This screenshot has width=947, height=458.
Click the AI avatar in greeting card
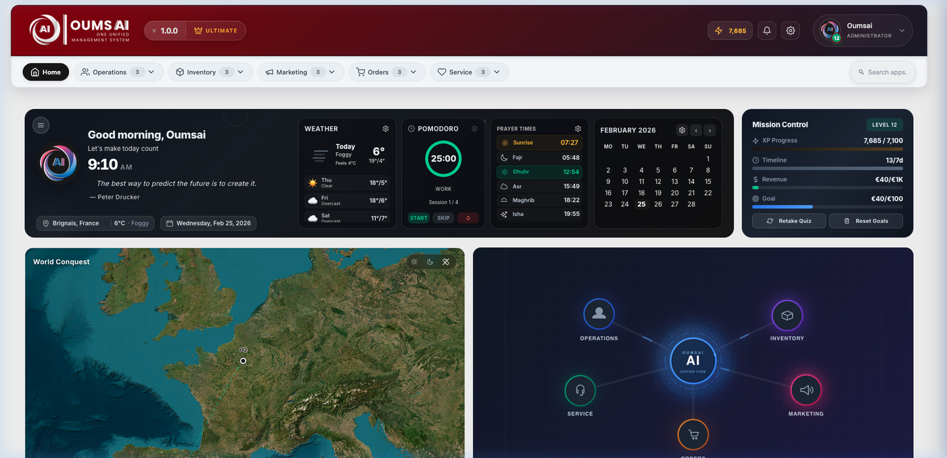(58, 163)
